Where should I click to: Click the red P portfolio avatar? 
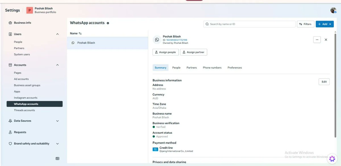pyautogui.click(x=30, y=10)
